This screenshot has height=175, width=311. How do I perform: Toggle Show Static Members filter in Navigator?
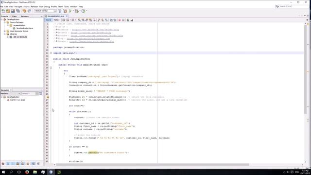coord(13,163)
